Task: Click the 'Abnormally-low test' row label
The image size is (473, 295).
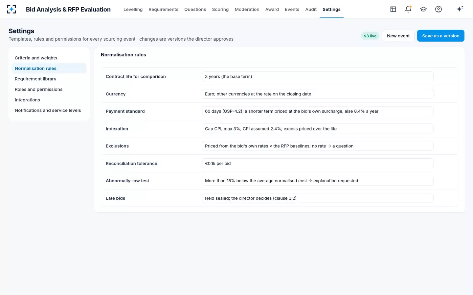Action: point(127,181)
